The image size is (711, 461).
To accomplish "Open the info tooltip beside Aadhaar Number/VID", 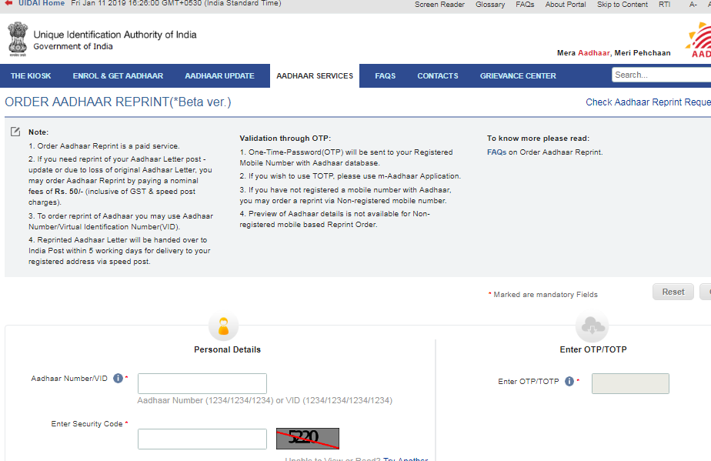I will click(x=118, y=378).
